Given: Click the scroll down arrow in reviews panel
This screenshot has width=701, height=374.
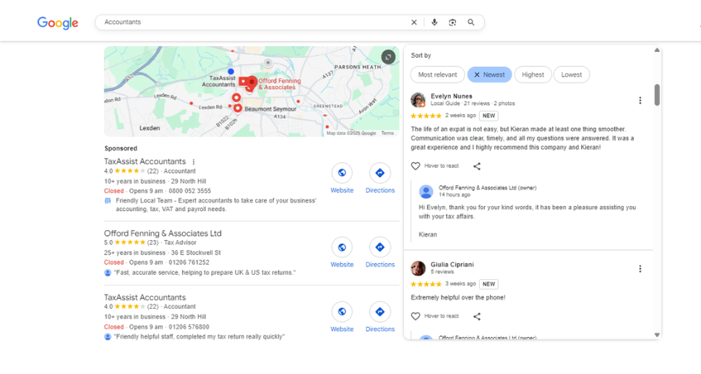Looking at the screenshot, I should (657, 335).
